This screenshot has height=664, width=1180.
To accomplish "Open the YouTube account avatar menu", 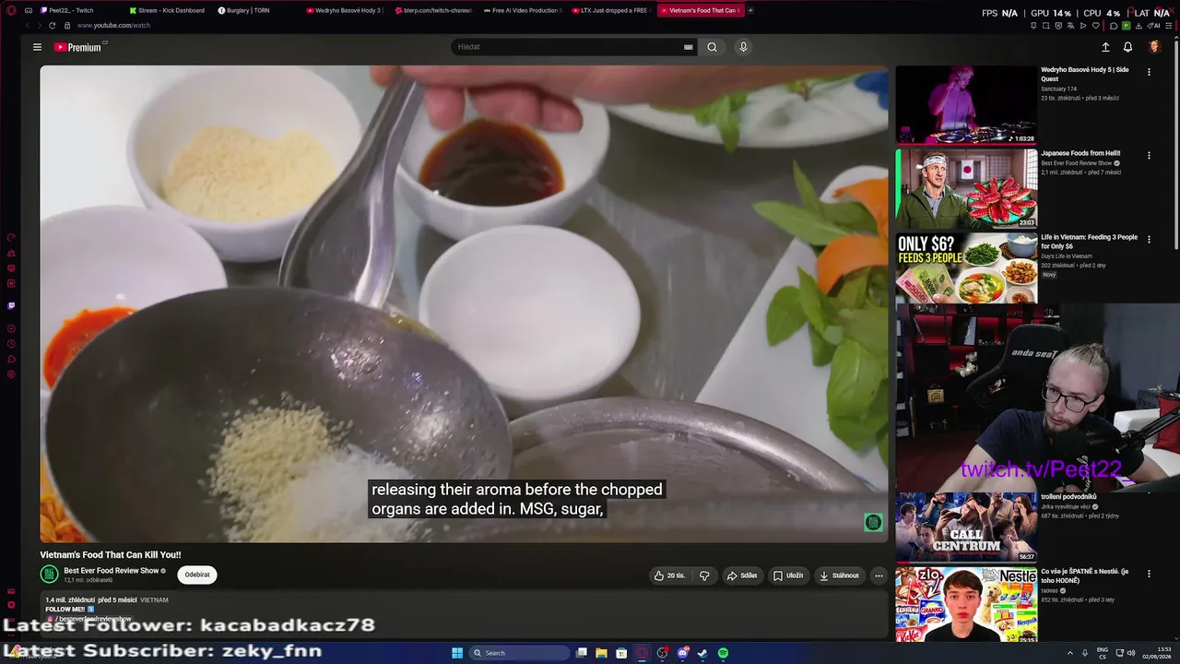I will coord(1154,47).
